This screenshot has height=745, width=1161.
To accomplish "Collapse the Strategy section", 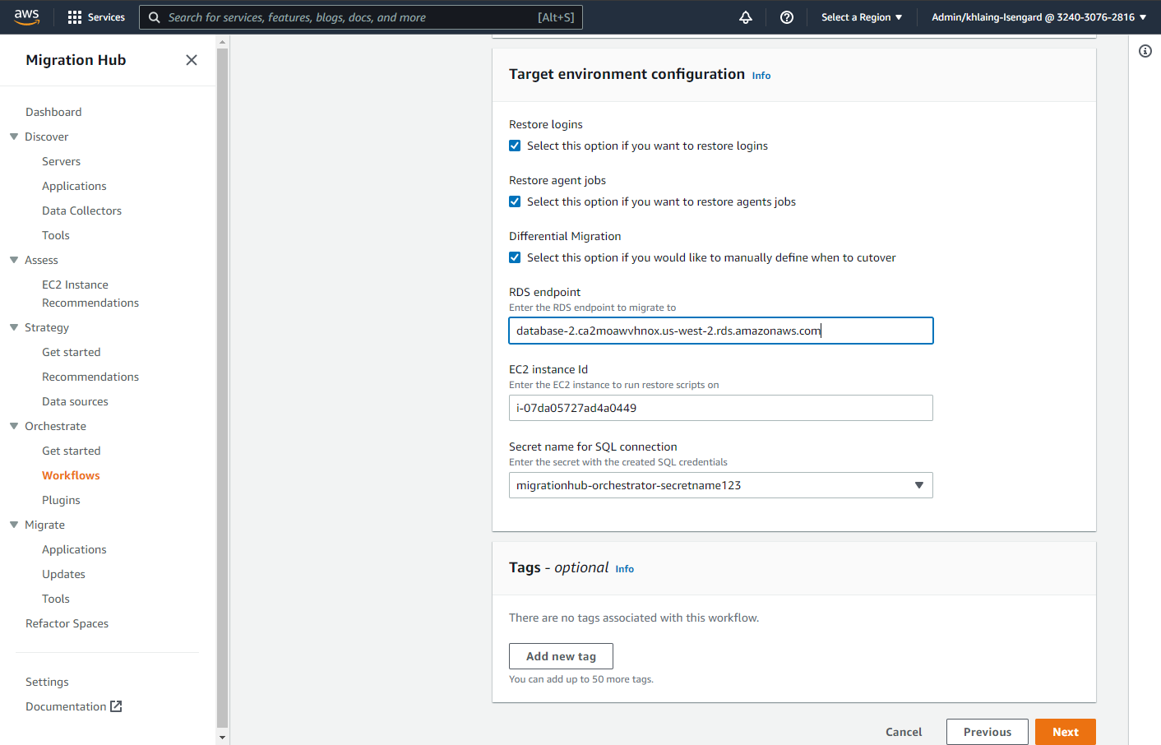I will pos(14,327).
